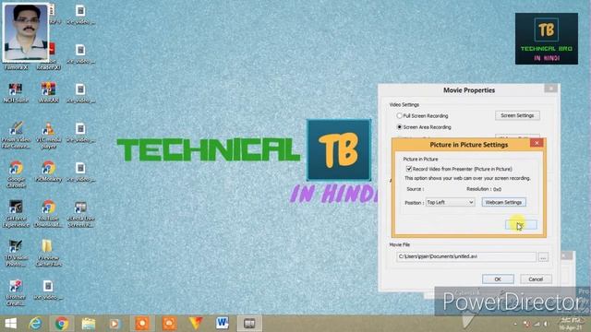Image resolution: width=591 pixels, height=332 pixels.
Task: Open Google Chrome desktop shortcut
Action: [x=16, y=174]
